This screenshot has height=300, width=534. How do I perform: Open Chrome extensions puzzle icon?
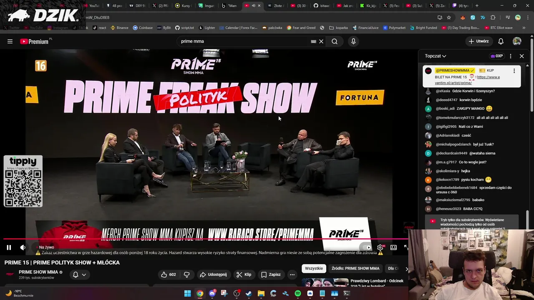point(493,17)
